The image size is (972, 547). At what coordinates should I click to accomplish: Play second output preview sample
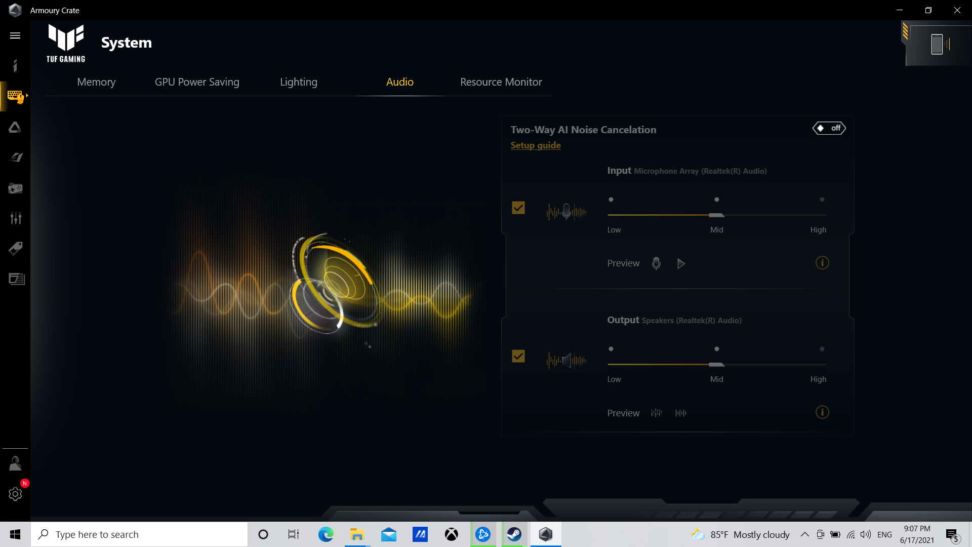pos(681,413)
